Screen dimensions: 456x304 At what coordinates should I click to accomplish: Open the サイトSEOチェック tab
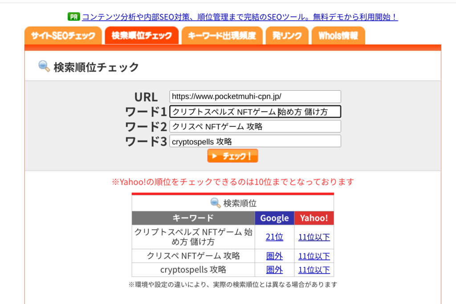(63, 36)
